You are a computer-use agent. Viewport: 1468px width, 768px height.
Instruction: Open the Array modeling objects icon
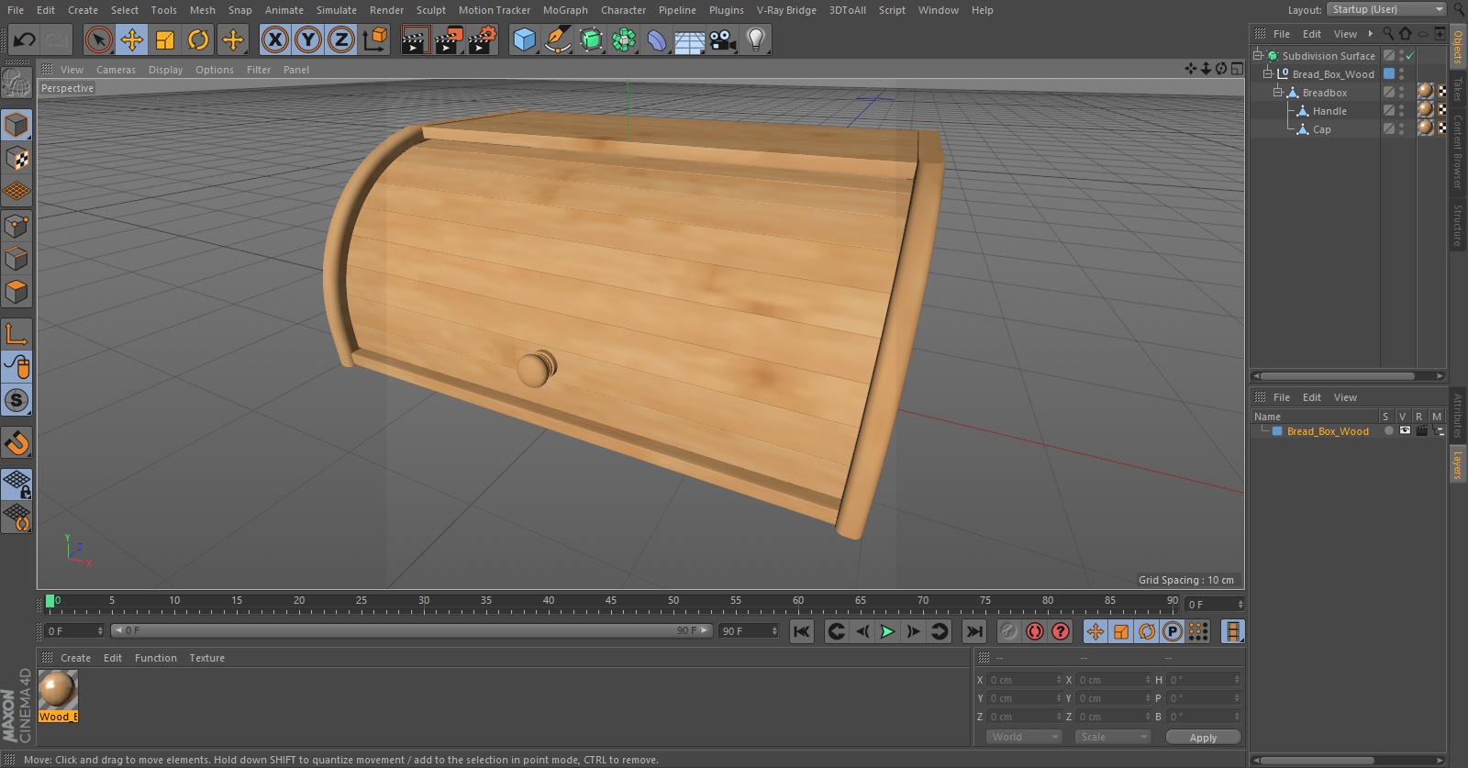pos(624,39)
